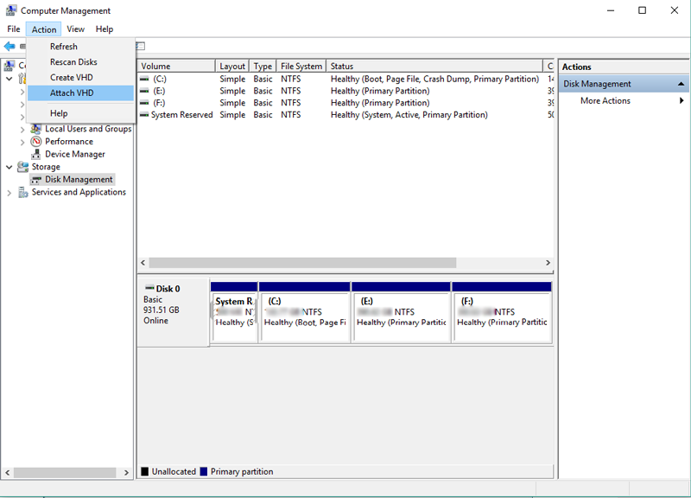Select the (E:) partition block in Disk 0
This screenshot has height=498, width=691.
[x=401, y=316]
